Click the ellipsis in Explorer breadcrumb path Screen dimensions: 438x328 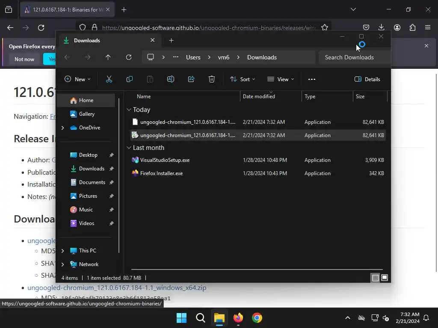coord(176,57)
